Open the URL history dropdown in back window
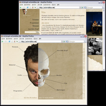The width and height of the screenshot is (106, 106). (80, 7)
